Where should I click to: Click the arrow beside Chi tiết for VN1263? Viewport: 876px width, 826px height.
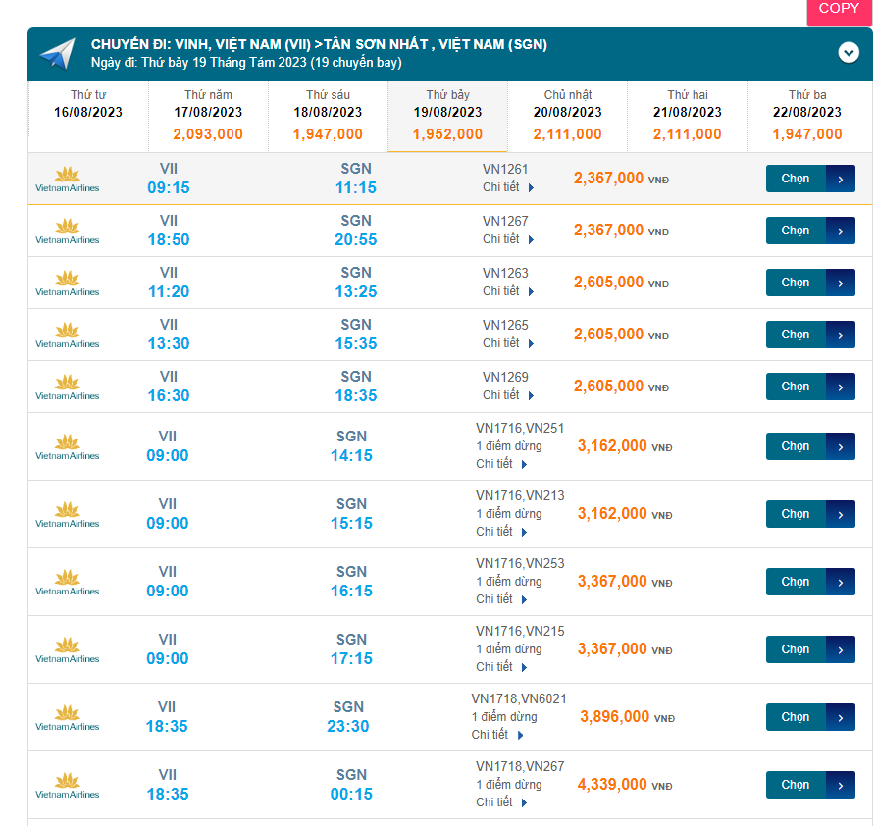point(531,291)
